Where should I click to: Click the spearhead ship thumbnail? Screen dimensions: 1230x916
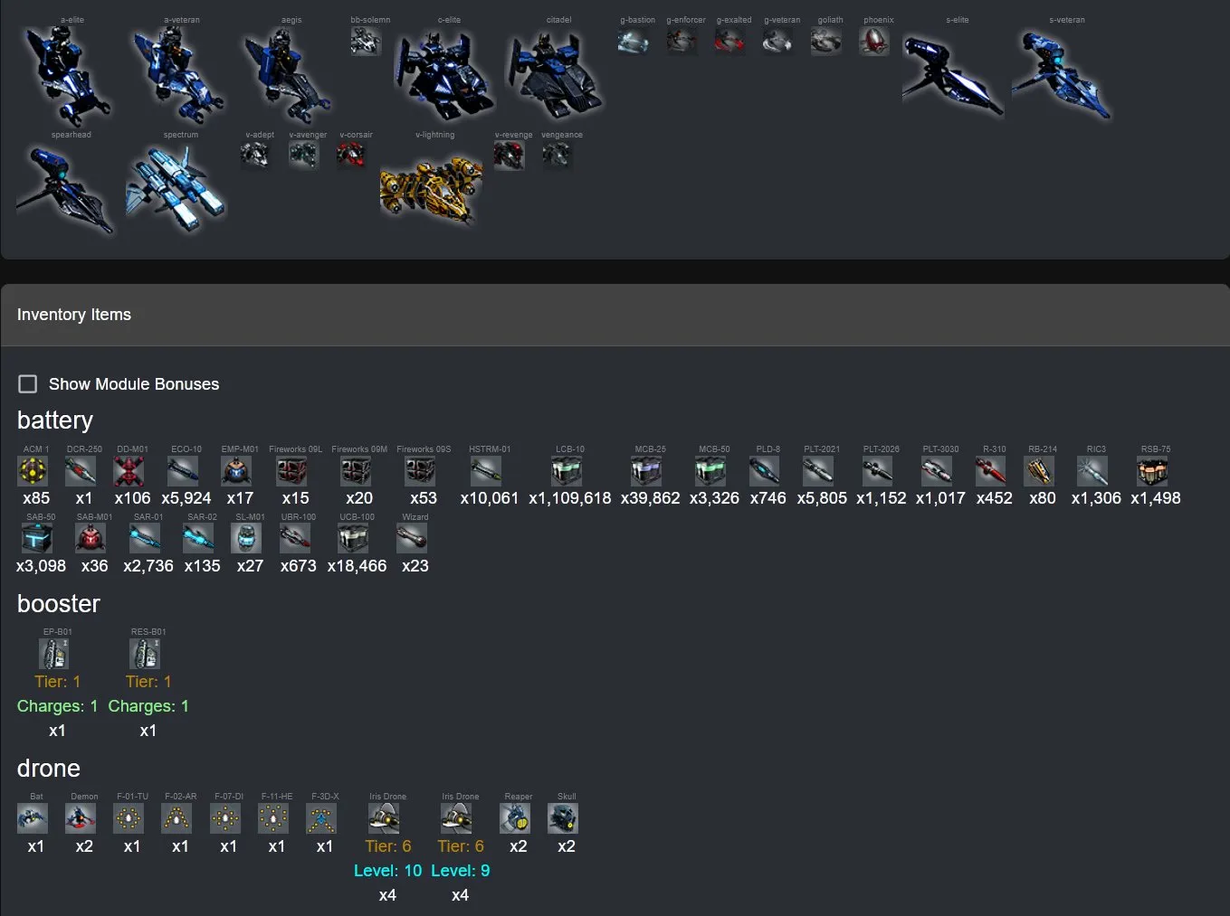coord(68,189)
